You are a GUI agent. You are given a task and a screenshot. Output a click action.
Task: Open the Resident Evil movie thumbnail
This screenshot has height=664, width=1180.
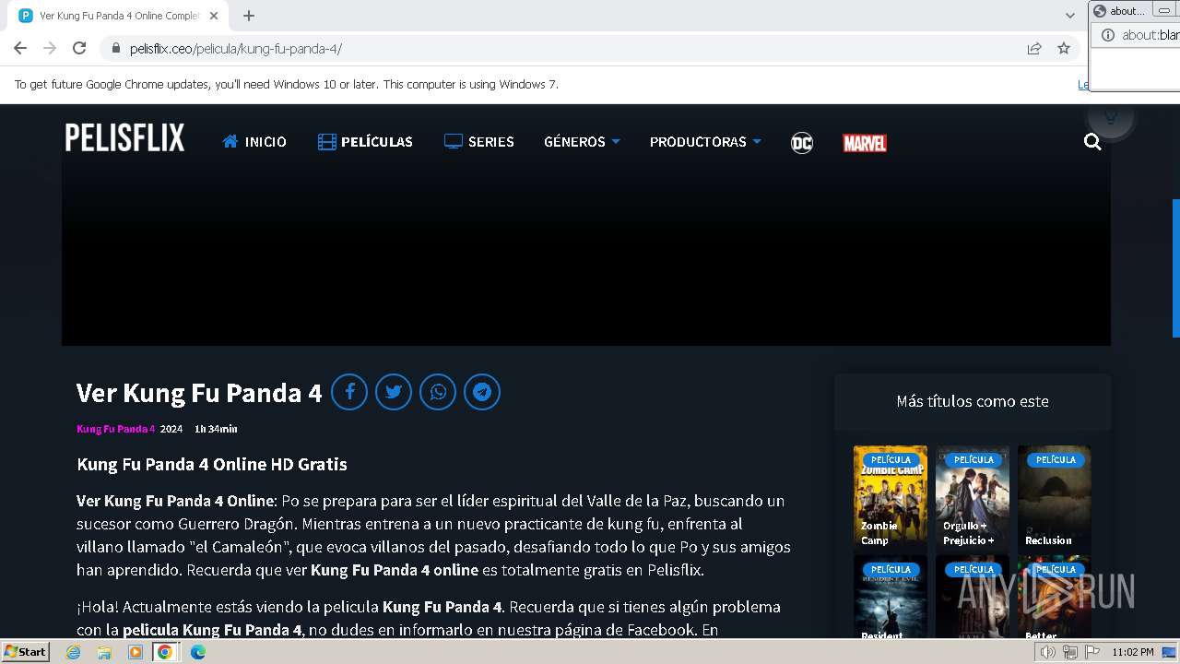pyautogui.click(x=891, y=597)
